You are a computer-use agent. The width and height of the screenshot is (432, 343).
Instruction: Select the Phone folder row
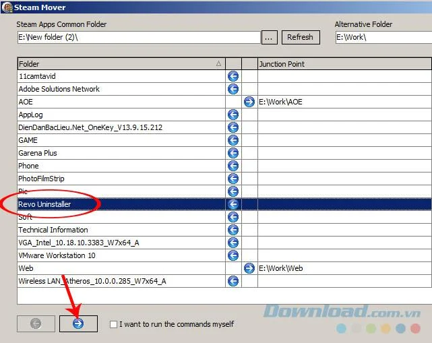pos(121,166)
